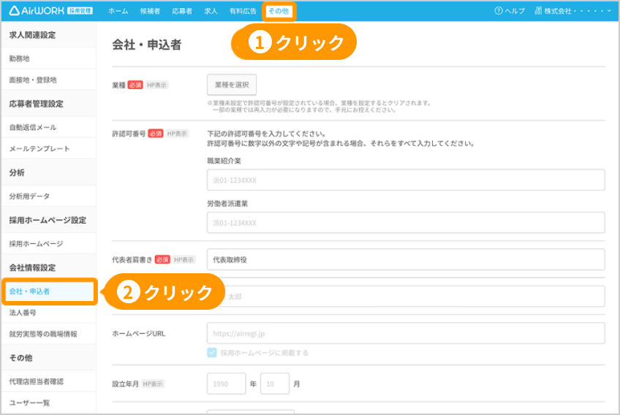The height and width of the screenshot is (415, 620).
Task: Select 会社・申込者 in the sidebar
Action: (x=49, y=292)
